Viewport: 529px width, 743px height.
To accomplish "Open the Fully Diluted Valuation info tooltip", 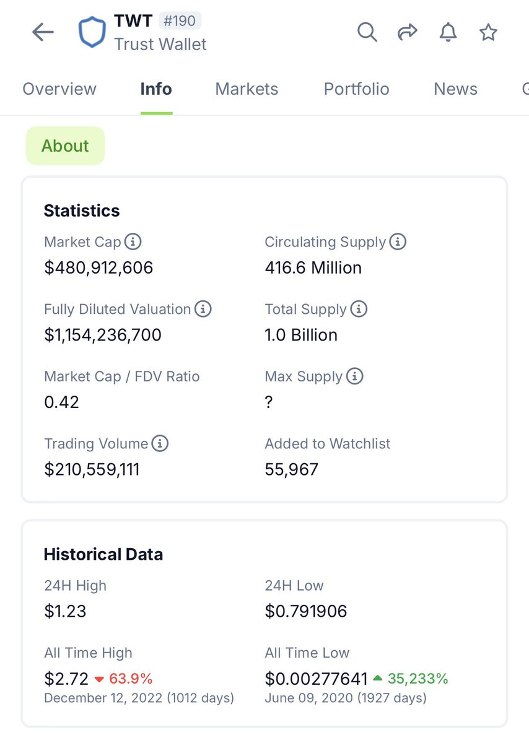I will [x=203, y=309].
